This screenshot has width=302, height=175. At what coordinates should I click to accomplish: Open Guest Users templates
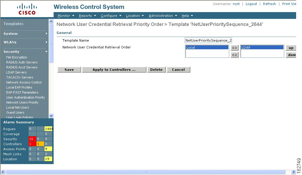click(15, 112)
